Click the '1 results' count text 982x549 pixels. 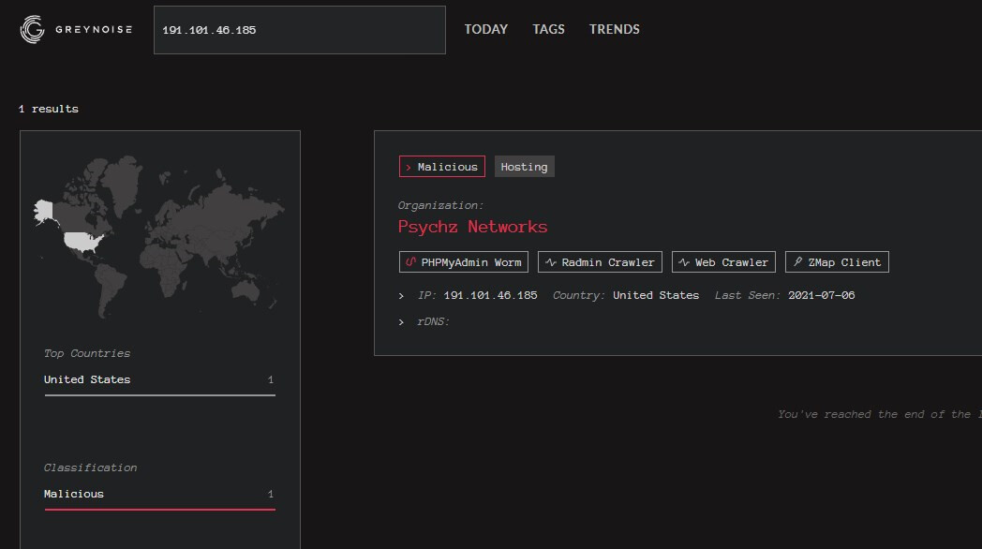pyautogui.click(x=49, y=109)
